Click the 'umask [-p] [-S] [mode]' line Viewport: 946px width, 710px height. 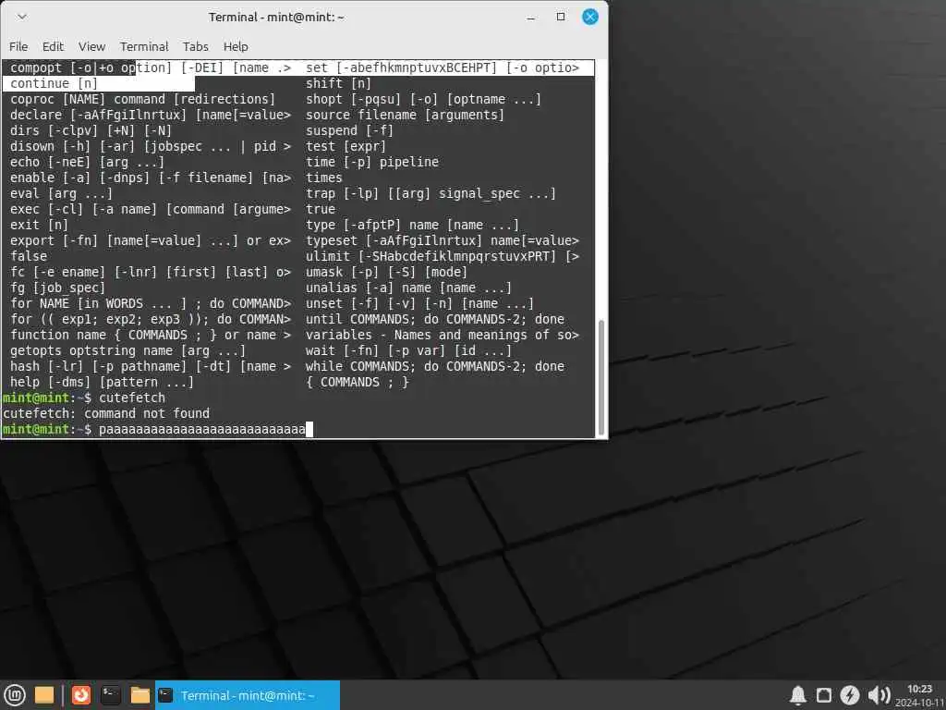[x=386, y=273]
